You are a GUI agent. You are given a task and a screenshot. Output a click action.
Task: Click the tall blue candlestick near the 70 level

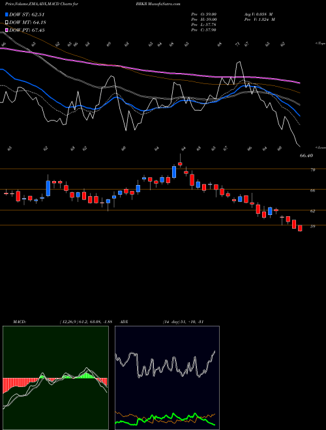(x=173, y=171)
